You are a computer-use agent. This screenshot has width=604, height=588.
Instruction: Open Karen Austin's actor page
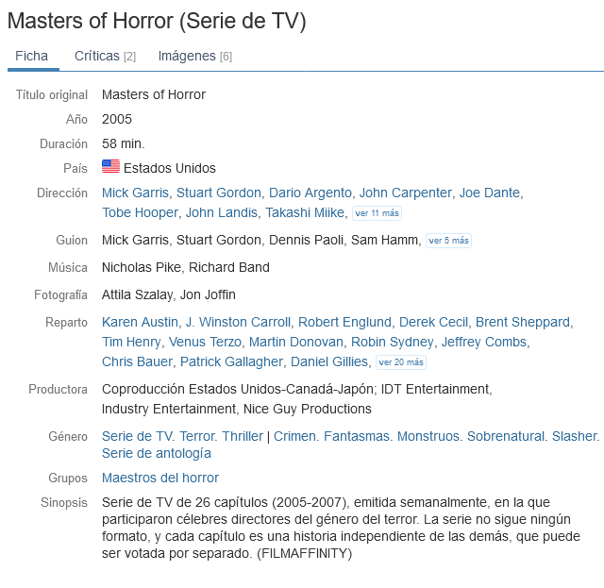(x=139, y=322)
